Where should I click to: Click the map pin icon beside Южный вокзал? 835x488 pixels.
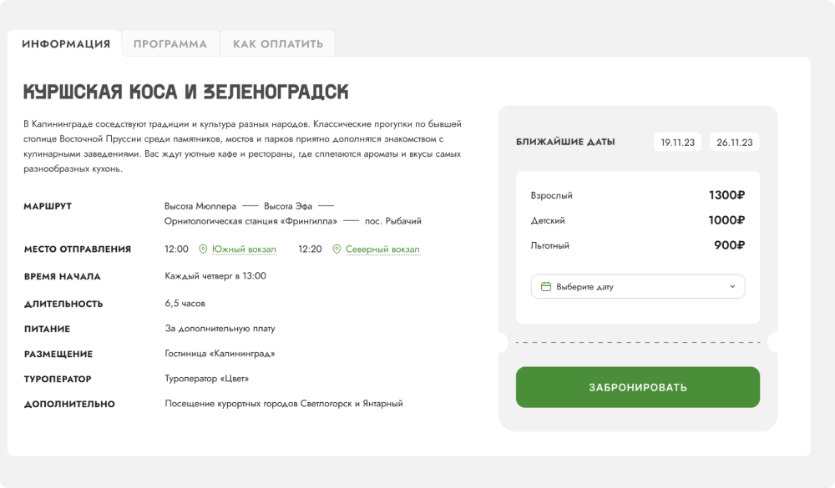(203, 249)
